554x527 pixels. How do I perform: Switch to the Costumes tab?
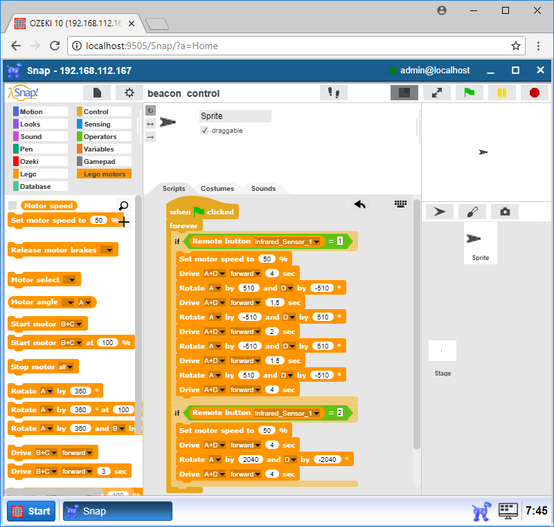pos(217,188)
